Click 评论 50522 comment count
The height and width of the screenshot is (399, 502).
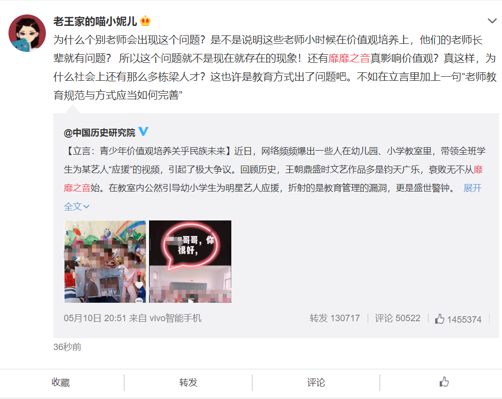(397, 318)
